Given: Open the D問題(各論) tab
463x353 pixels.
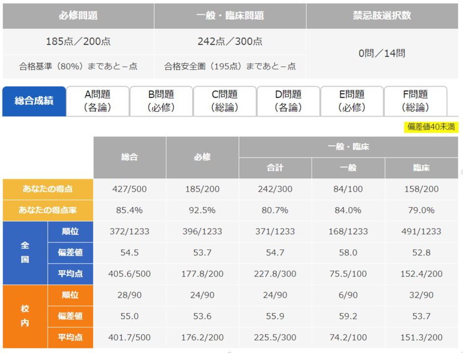Looking at the screenshot, I should click(288, 101).
